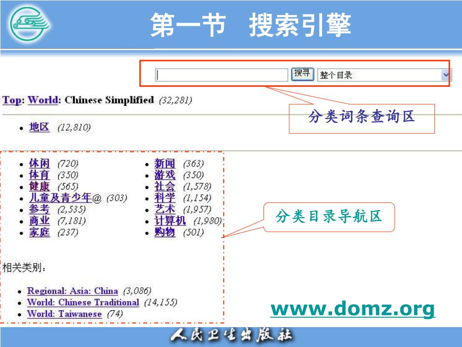Open the 计算机 category link
Screen dimensions: 462x347
tap(170, 220)
